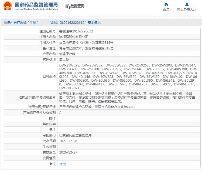Click the national emblem logo icon

tap(8, 6)
